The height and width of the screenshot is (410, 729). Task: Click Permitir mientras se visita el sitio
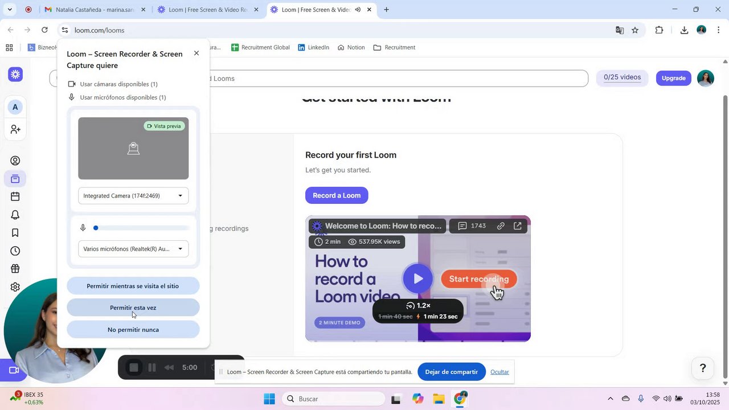[133, 286]
